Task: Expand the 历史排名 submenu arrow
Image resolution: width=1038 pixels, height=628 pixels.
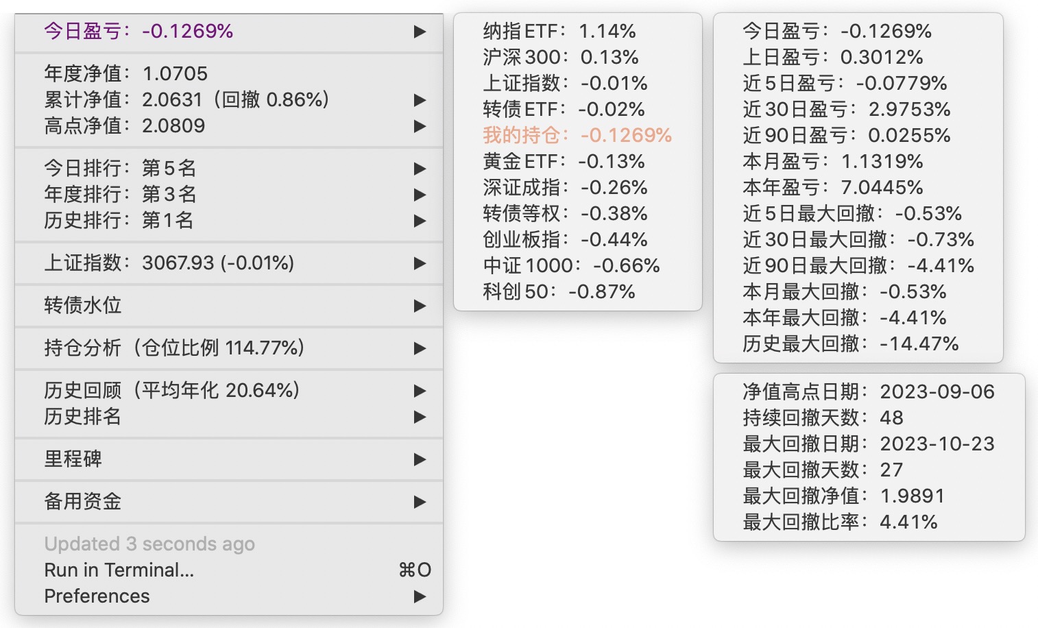Action: click(x=420, y=417)
